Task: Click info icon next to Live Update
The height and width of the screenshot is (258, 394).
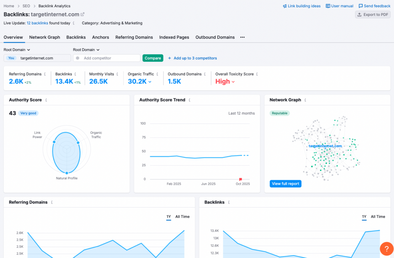Action: pos(74,23)
